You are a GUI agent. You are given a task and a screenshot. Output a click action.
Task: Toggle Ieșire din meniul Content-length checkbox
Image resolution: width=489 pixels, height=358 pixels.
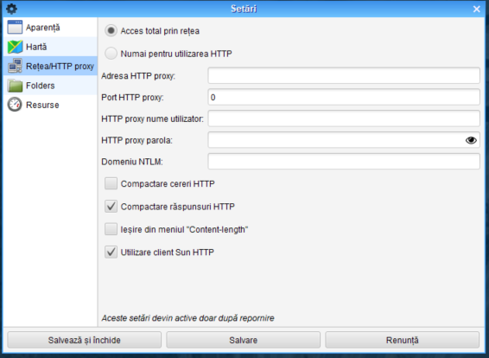click(111, 229)
